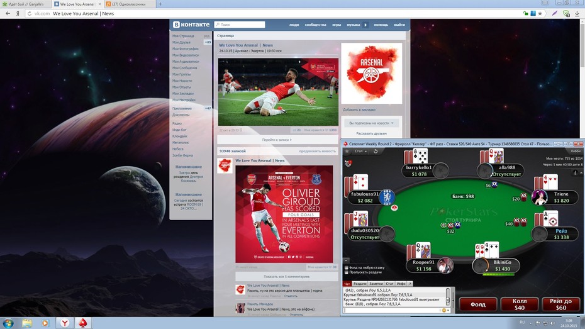Screen dimensions: 585x329
Task: Select PokerStars 'Стат' tab
Action: (389, 284)
